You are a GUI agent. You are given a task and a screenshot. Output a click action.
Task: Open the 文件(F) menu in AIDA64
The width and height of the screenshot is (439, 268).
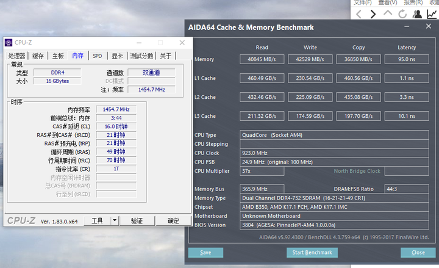363,2
